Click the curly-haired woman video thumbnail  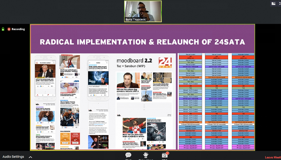click(x=45, y=116)
